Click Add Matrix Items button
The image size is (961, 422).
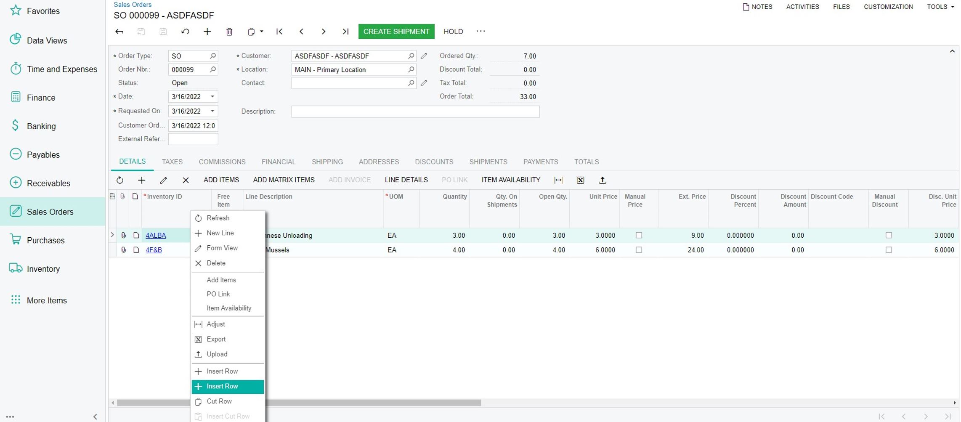[x=284, y=180]
